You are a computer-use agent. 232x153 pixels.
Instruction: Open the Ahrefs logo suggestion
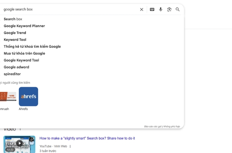(28, 97)
